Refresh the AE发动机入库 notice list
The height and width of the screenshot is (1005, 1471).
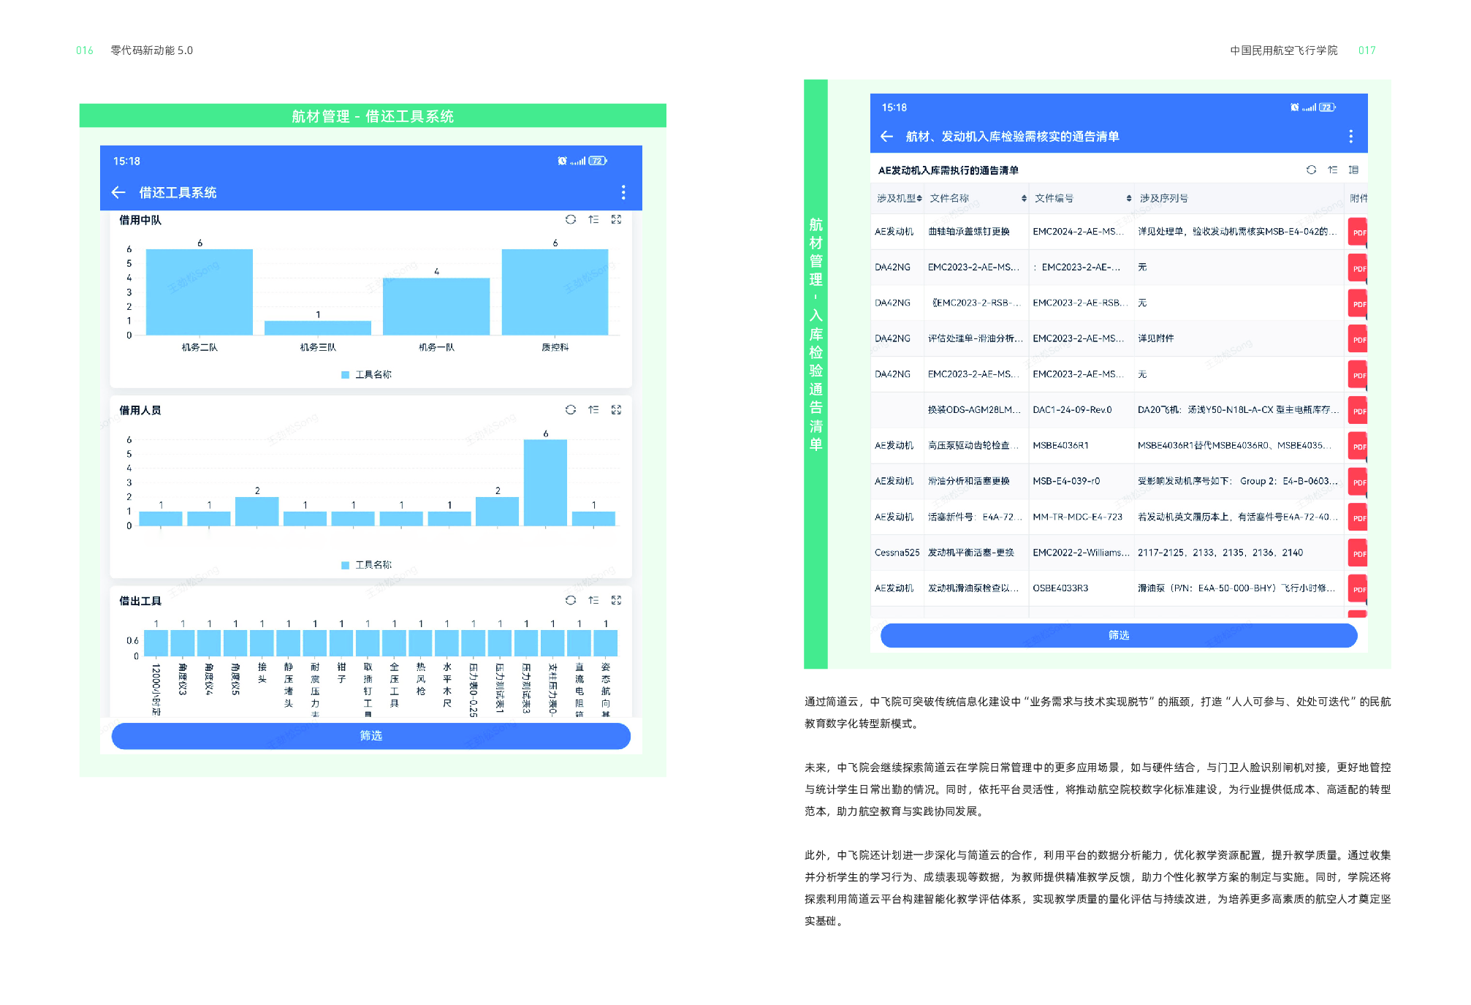(x=1311, y=170)
